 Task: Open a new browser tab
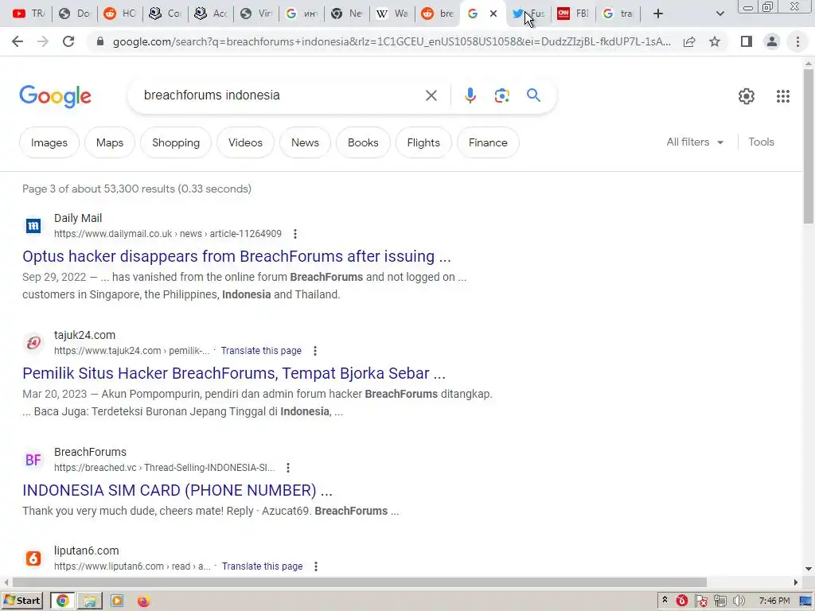tap(658, 14)
